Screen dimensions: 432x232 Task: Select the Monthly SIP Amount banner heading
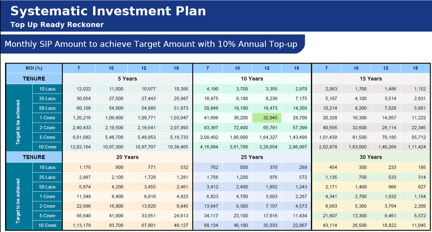tap(151, 44)
